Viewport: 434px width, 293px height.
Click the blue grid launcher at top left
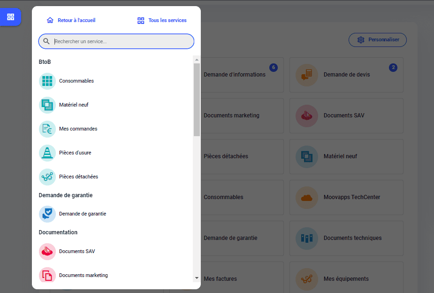[x=9, y=17]
